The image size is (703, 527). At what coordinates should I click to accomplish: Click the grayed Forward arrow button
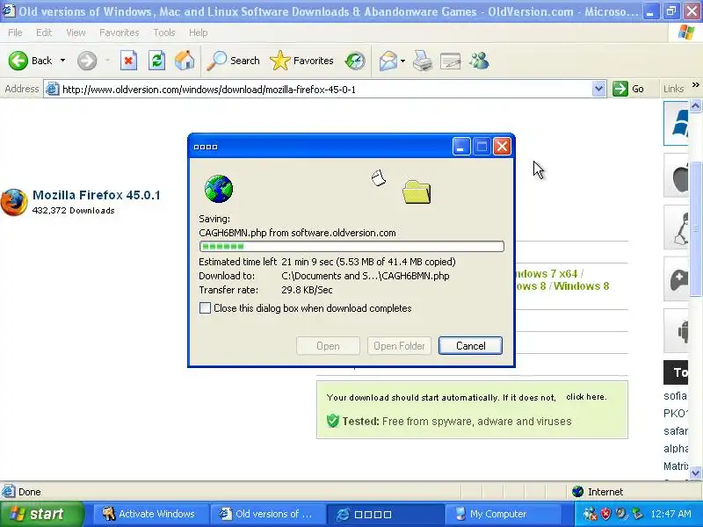click(87, 61)
